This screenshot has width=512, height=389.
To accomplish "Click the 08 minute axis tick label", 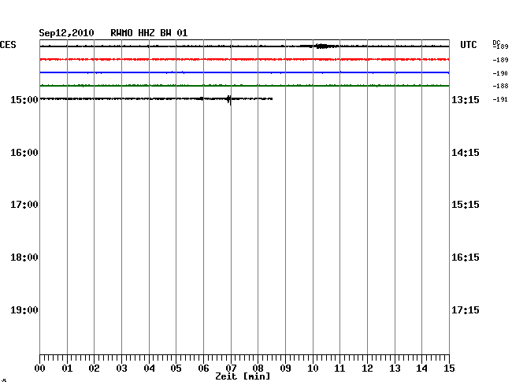I will (258, 369).
